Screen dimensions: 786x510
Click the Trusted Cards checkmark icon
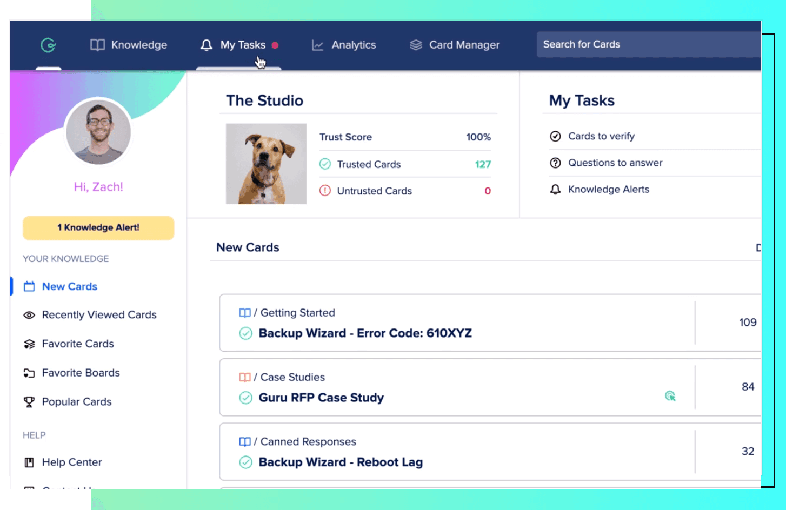(x=325, y=164)
